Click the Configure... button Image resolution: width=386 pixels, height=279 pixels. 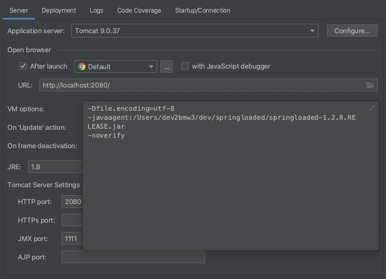click(352, 31)
